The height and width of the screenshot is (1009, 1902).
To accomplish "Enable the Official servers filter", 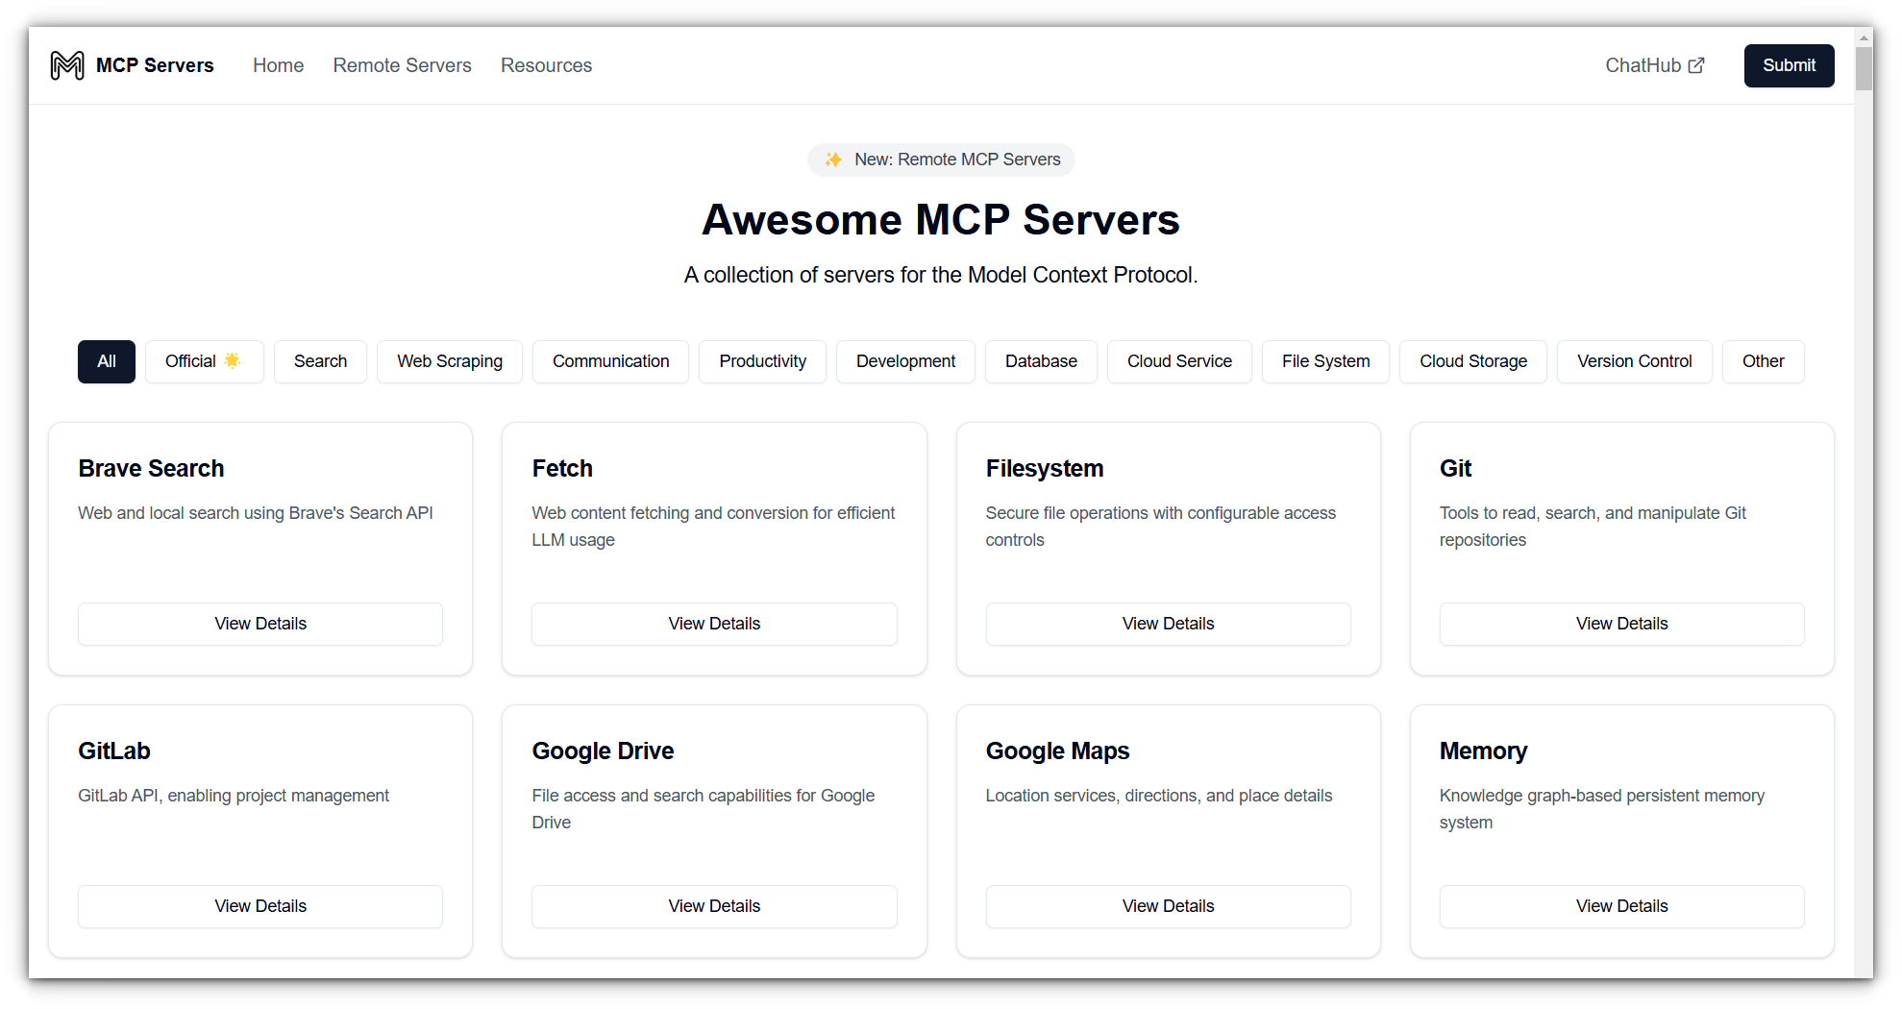I will pyautogui.click(x=203, y=361).
